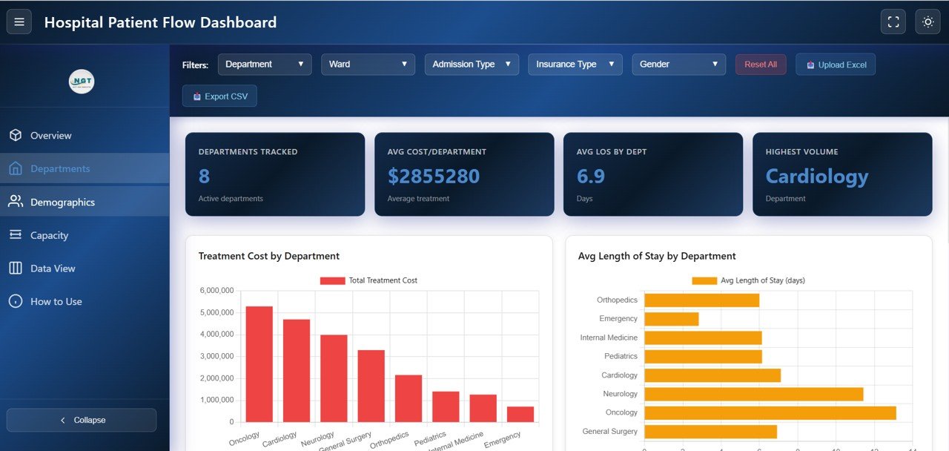Enter fullscreen mode with the expand icon
This screenshot has height=451, width=949.
tap(893, 21)
